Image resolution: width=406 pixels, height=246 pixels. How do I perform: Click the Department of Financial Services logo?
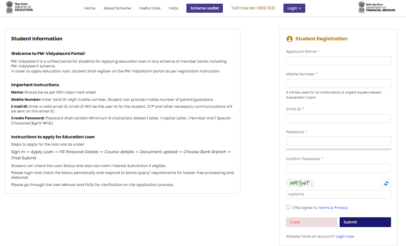376,7
